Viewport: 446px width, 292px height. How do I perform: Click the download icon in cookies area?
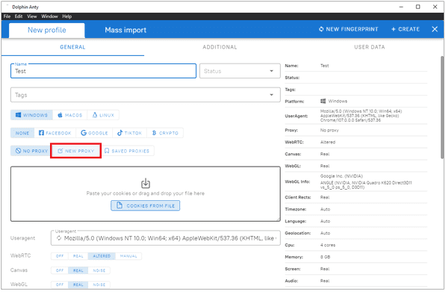point(146,184)
